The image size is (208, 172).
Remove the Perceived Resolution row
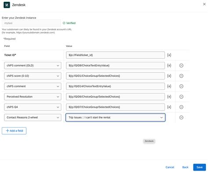(x=181, y=97)
